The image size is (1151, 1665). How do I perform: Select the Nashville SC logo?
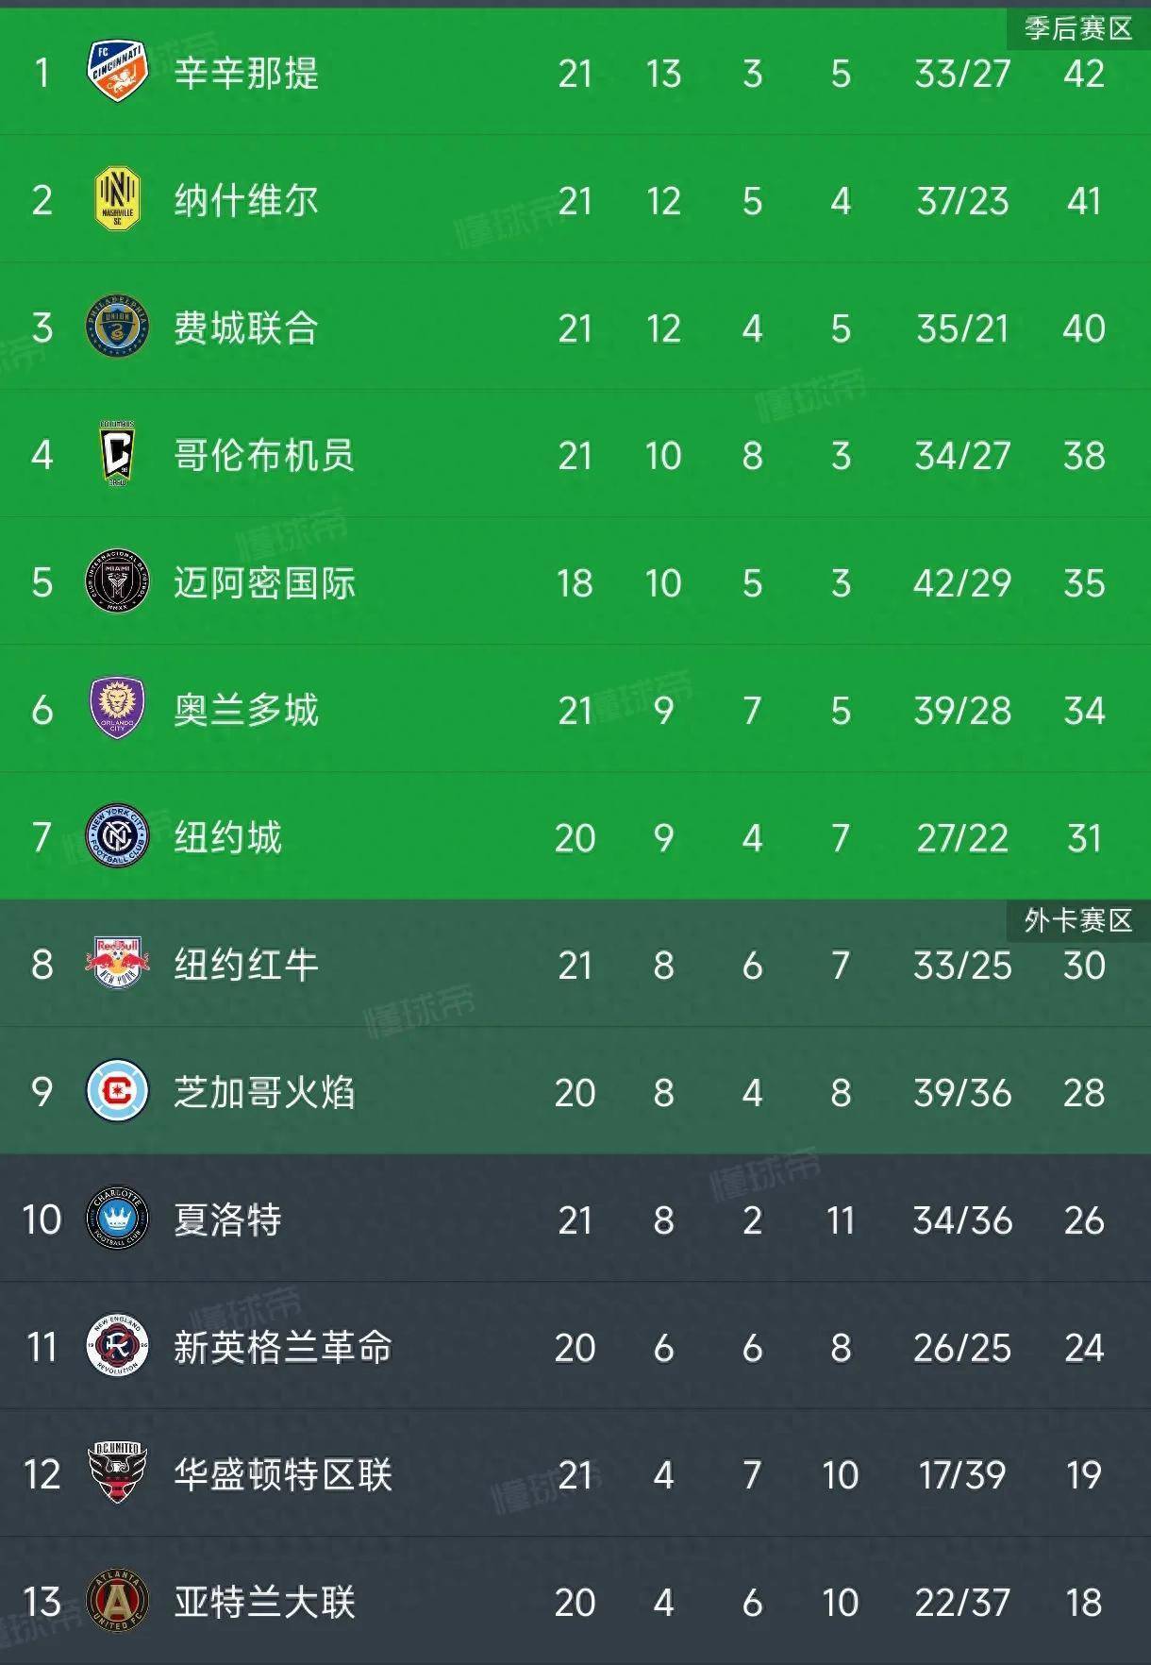pyautogui.click(x=117, y=201)
